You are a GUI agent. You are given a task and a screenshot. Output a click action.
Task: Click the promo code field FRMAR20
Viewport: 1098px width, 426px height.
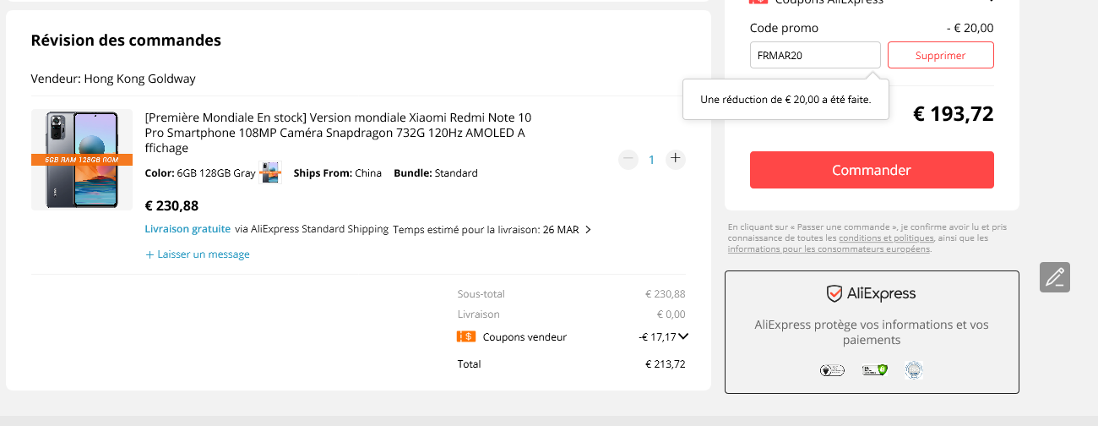click(x=815, y=55)
